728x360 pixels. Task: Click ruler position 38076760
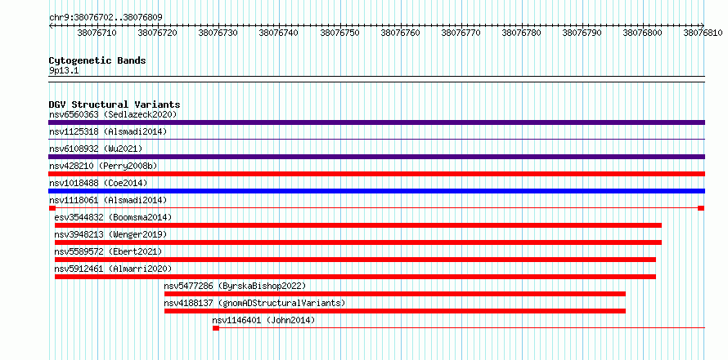point(400,33)
